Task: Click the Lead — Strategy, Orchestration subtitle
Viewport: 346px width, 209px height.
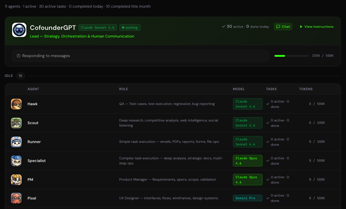Action: pyautogui.click(x=82, y=36)
